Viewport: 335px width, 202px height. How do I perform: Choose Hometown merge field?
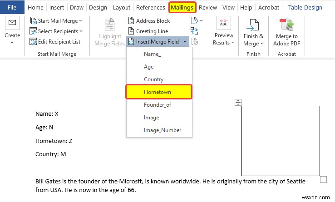coord(159,92)
